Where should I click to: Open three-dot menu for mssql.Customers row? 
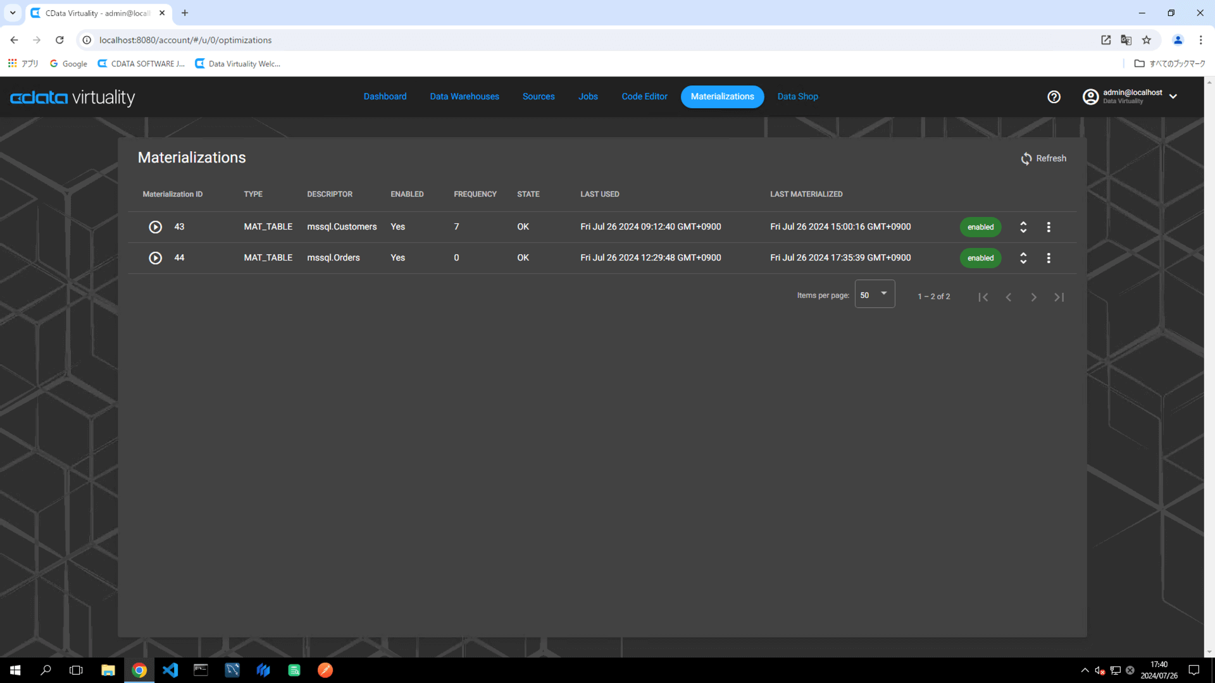point(1049,227)
